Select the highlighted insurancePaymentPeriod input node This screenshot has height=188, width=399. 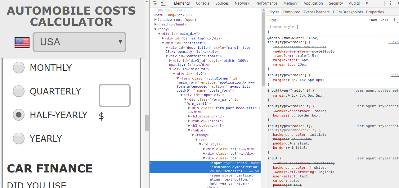tap(205, 167)
